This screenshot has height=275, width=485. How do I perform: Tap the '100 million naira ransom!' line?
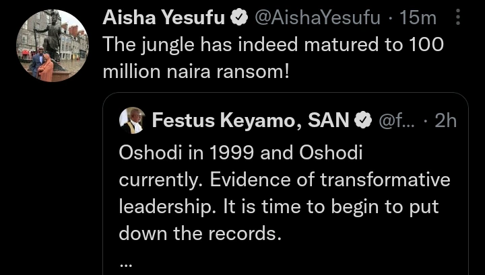click(x=196, y=71)
